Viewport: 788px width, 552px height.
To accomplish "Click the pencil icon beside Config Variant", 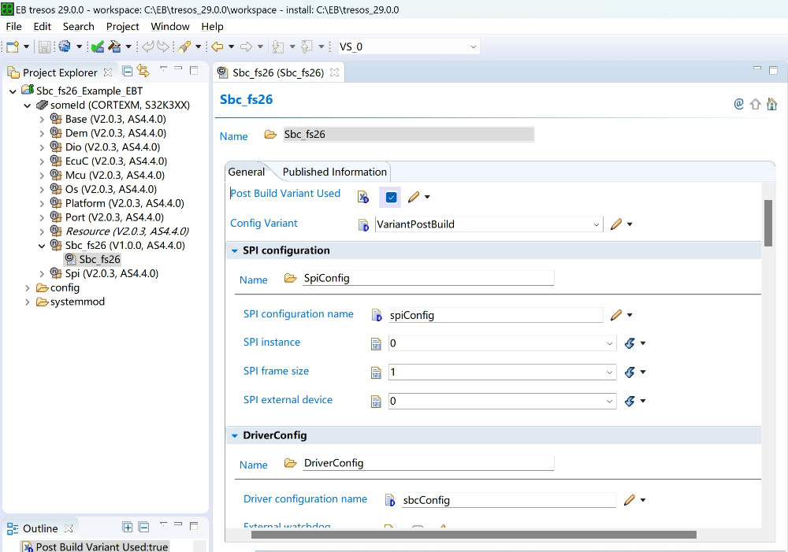I will point(616,224).
